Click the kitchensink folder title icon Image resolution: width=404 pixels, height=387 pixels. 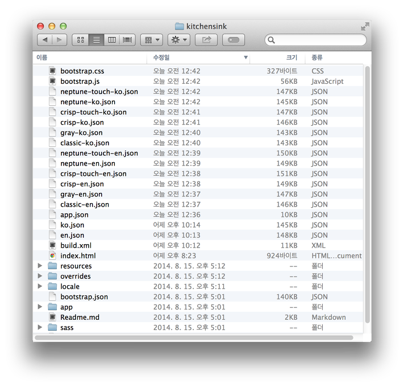coord(180,26)
